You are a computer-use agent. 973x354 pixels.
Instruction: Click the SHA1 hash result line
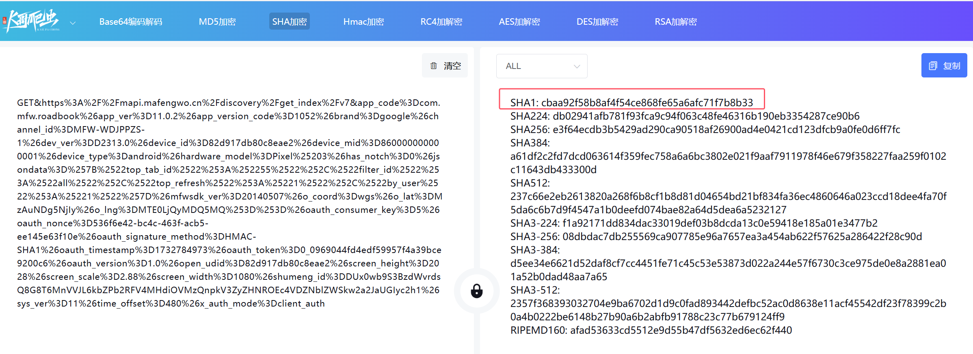click(x=631, y=103)
